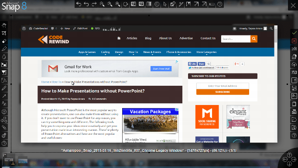
Task: Click the capture filename status text
Action: point(149,150)
